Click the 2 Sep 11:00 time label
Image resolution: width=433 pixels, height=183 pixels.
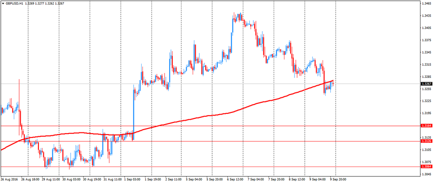click(174, 179)
